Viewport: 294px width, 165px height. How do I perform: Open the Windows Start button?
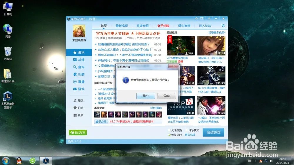[x=6, y=161]
